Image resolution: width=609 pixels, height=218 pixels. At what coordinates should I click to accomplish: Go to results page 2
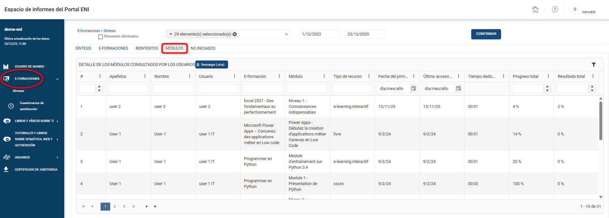point(115,206)
